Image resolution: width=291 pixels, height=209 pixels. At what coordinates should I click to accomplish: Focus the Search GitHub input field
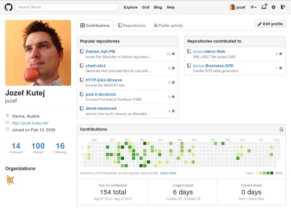[x=67, y=7]
